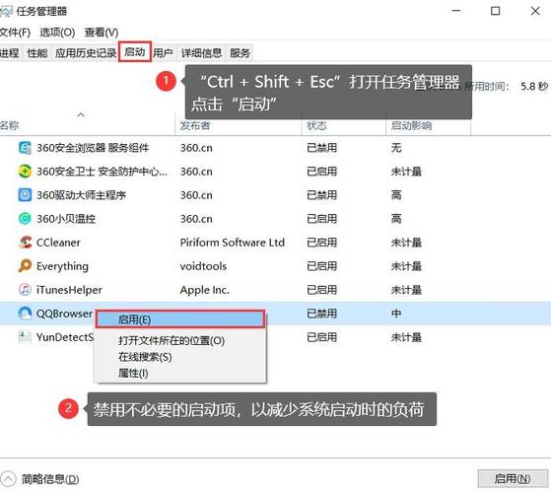This screenshot has width=551, height=493.
Task: Click 360.cn publisher in 360小贝温控 row
Action: click(196, 219)
